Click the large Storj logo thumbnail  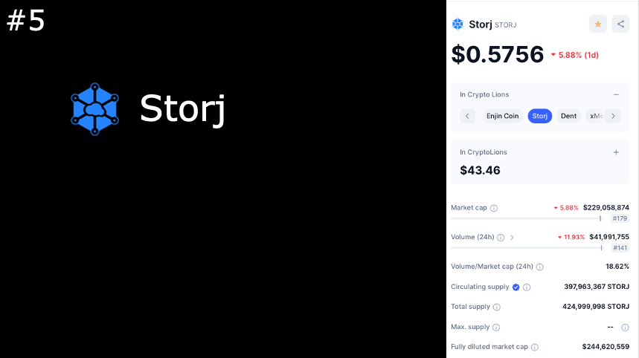click(x=94, y=109)
